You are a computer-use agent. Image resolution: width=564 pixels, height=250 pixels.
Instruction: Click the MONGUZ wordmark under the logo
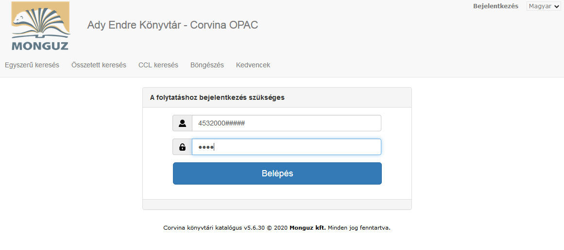point(40,46)
